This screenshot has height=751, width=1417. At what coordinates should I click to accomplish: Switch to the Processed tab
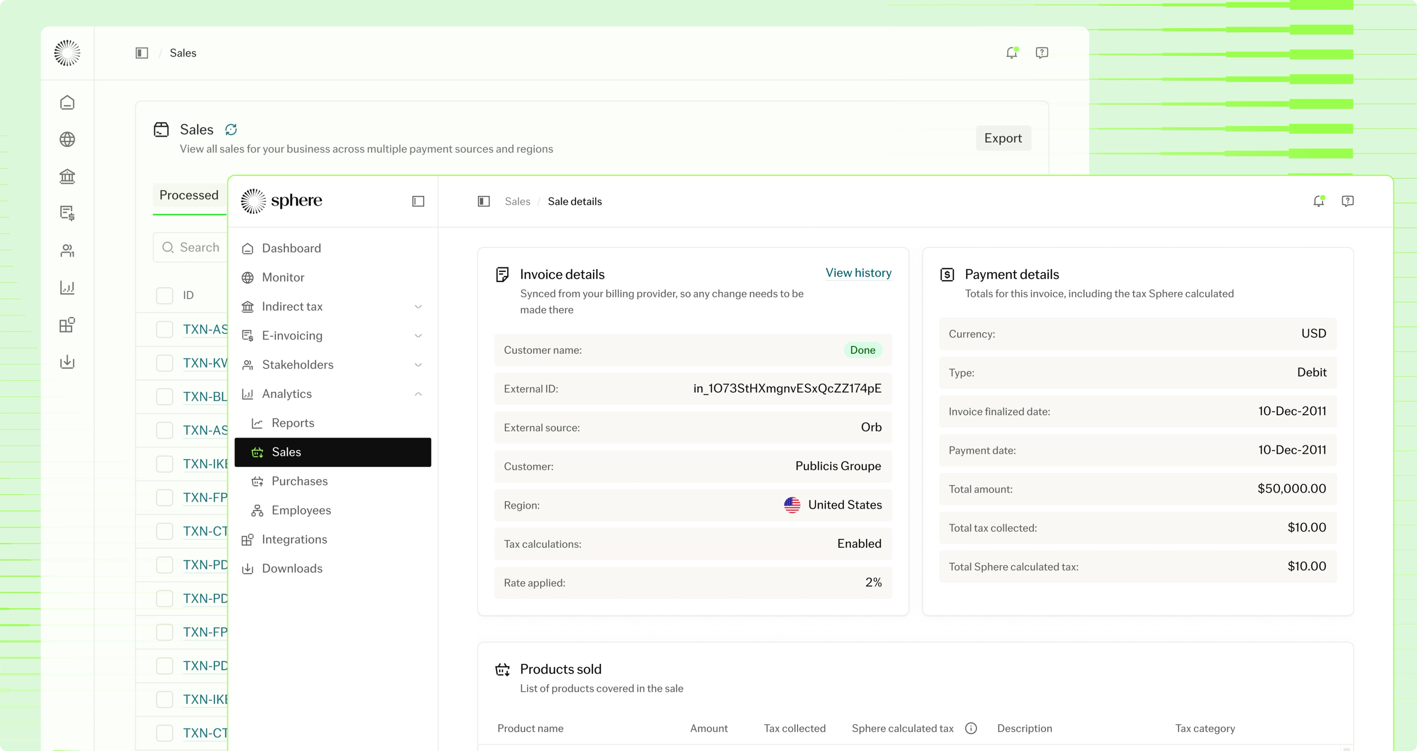tap(189, 195)
